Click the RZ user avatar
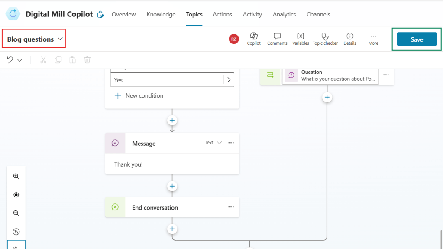Viewport: 443px width, 249px height. 234,39
